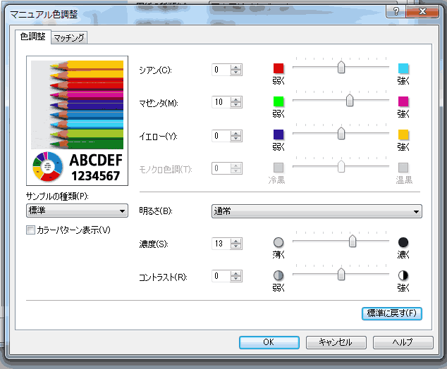Screen dimensions: 447x369
Task: Open the サンプルの種類 dropdown
Action: coord(77,211)
